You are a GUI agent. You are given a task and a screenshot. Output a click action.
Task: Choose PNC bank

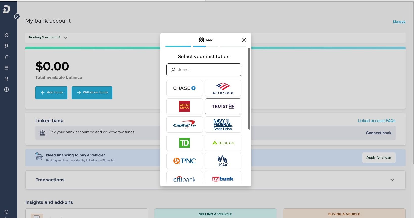tap(185, 161)
